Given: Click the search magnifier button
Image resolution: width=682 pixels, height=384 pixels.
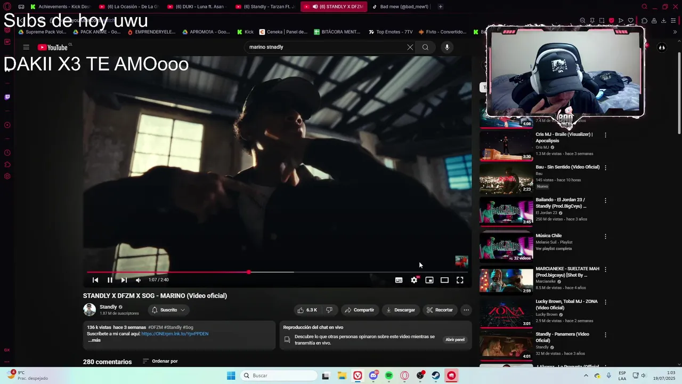Looking at the screenshot, I should point(425,47).
